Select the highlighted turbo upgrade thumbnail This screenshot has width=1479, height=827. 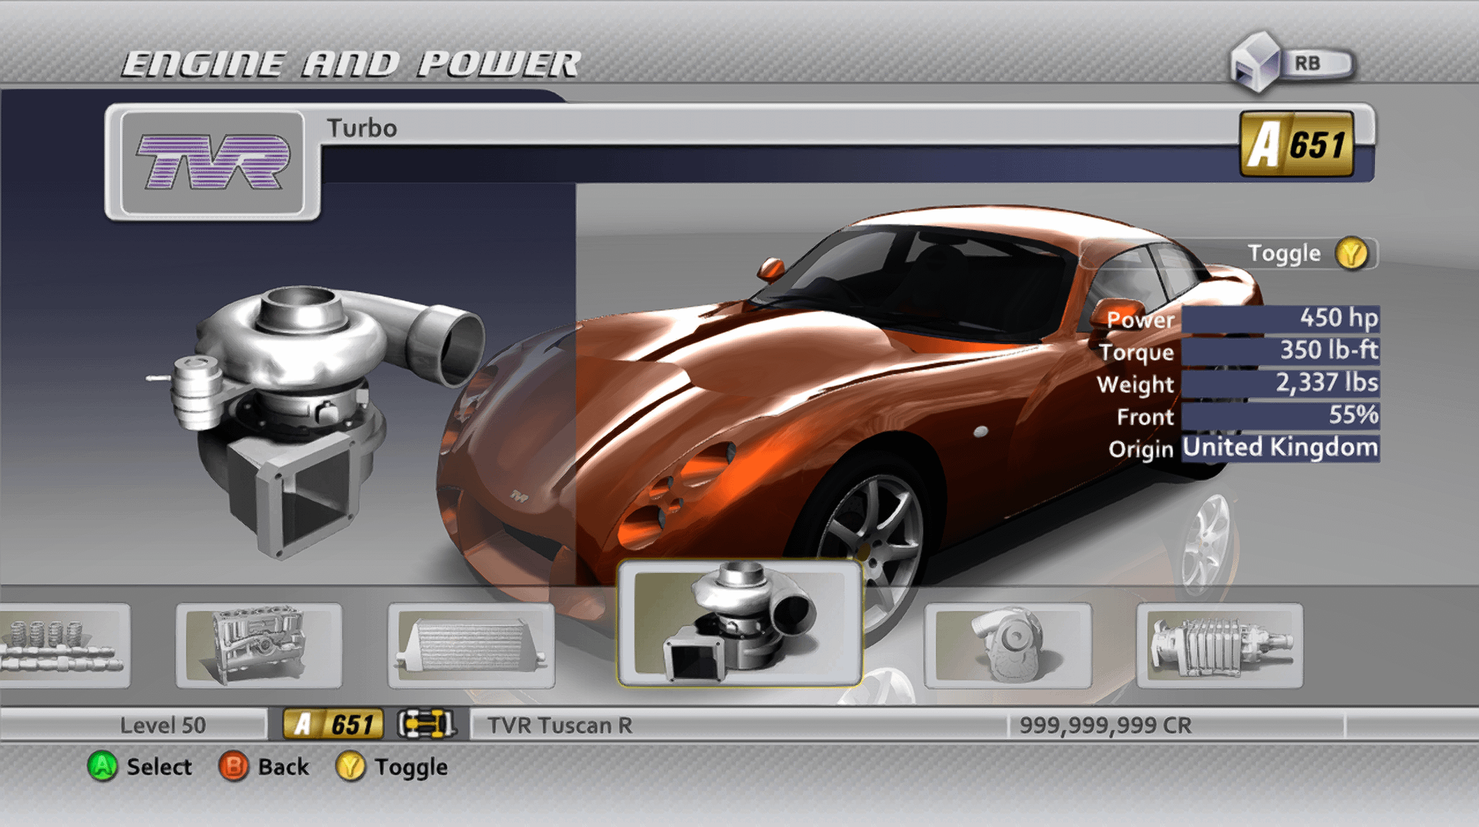(x=739, y=623)
